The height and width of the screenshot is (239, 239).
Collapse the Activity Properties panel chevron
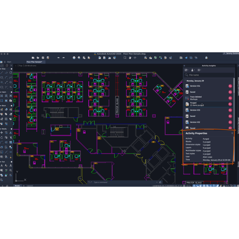[232, 133]
